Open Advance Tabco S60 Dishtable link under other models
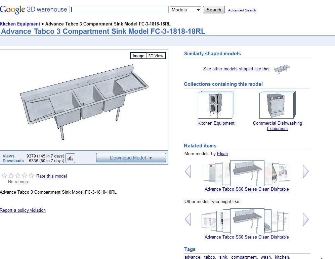335x259 pixels. coord(247,237)
